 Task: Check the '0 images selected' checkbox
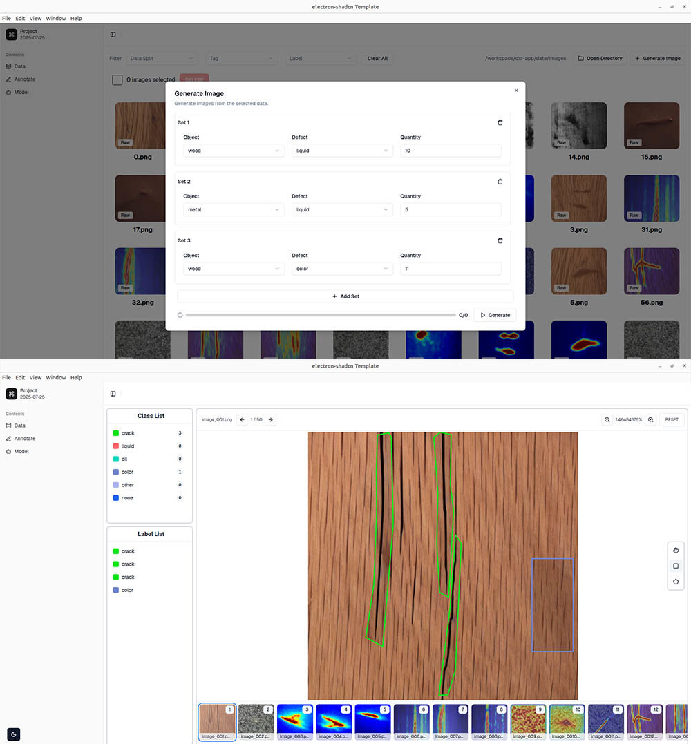117,80
